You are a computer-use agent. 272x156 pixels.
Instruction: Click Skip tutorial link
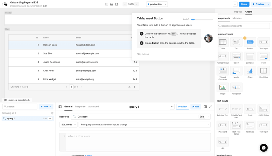143,54
